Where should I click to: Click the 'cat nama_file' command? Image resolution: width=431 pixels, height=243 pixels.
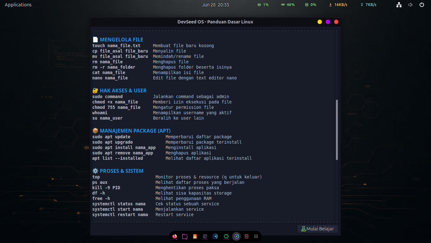(109, 72)
